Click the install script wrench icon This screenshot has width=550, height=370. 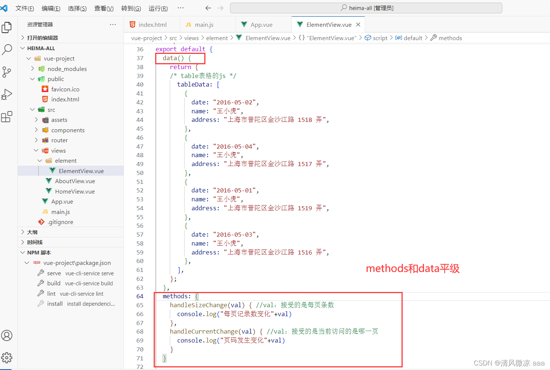click(x=41, y=304)
